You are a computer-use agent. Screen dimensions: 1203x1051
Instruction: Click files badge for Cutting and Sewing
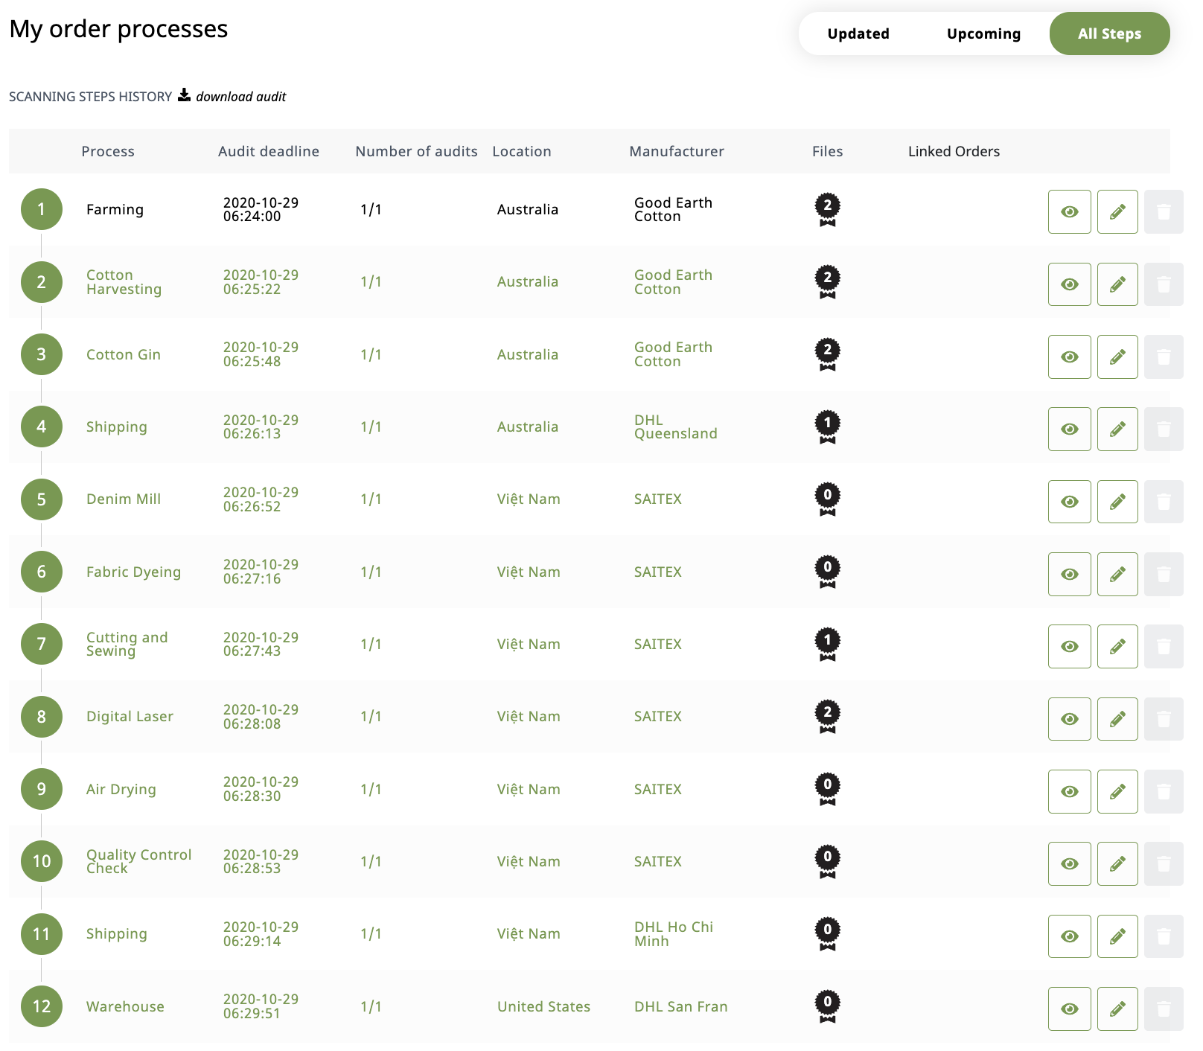click(x=827, y=645)
